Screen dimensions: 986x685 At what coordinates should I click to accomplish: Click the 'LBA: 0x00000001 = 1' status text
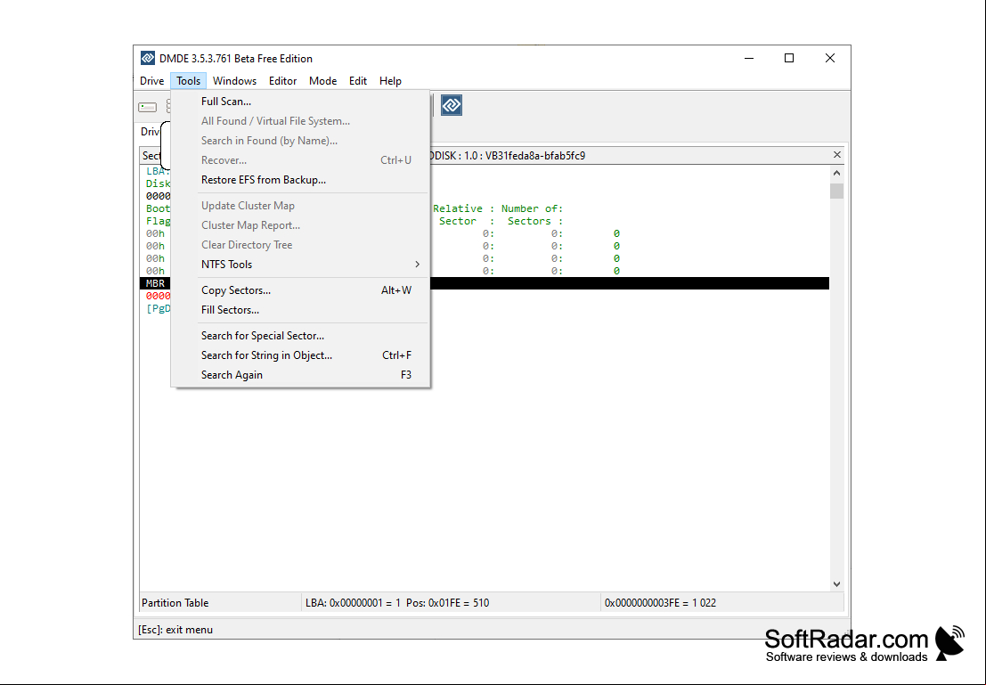click(353, 602)
